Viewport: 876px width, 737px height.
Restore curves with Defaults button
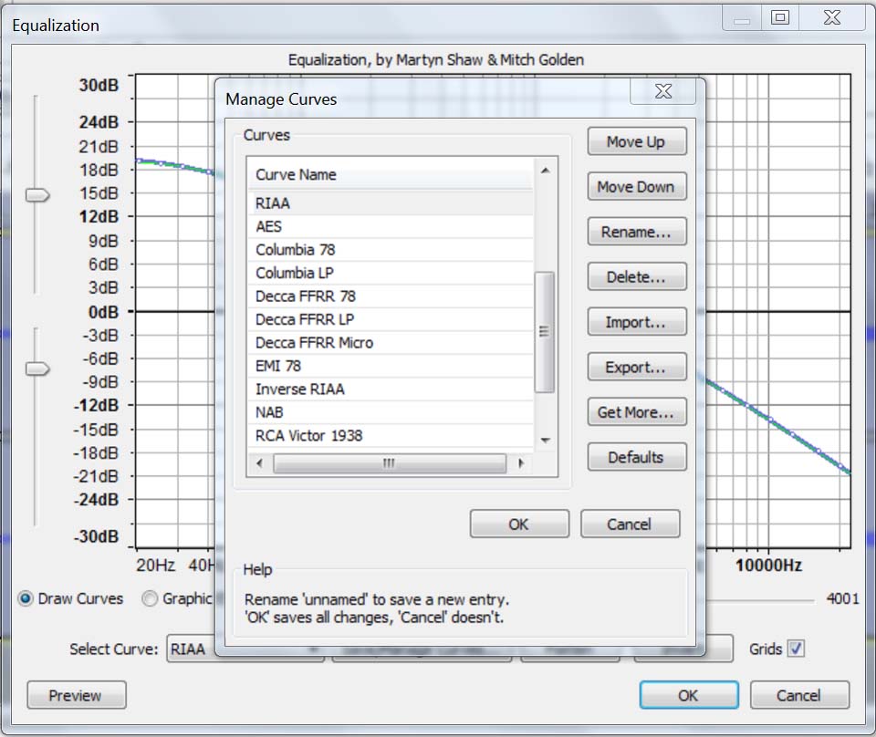point(636,458)
